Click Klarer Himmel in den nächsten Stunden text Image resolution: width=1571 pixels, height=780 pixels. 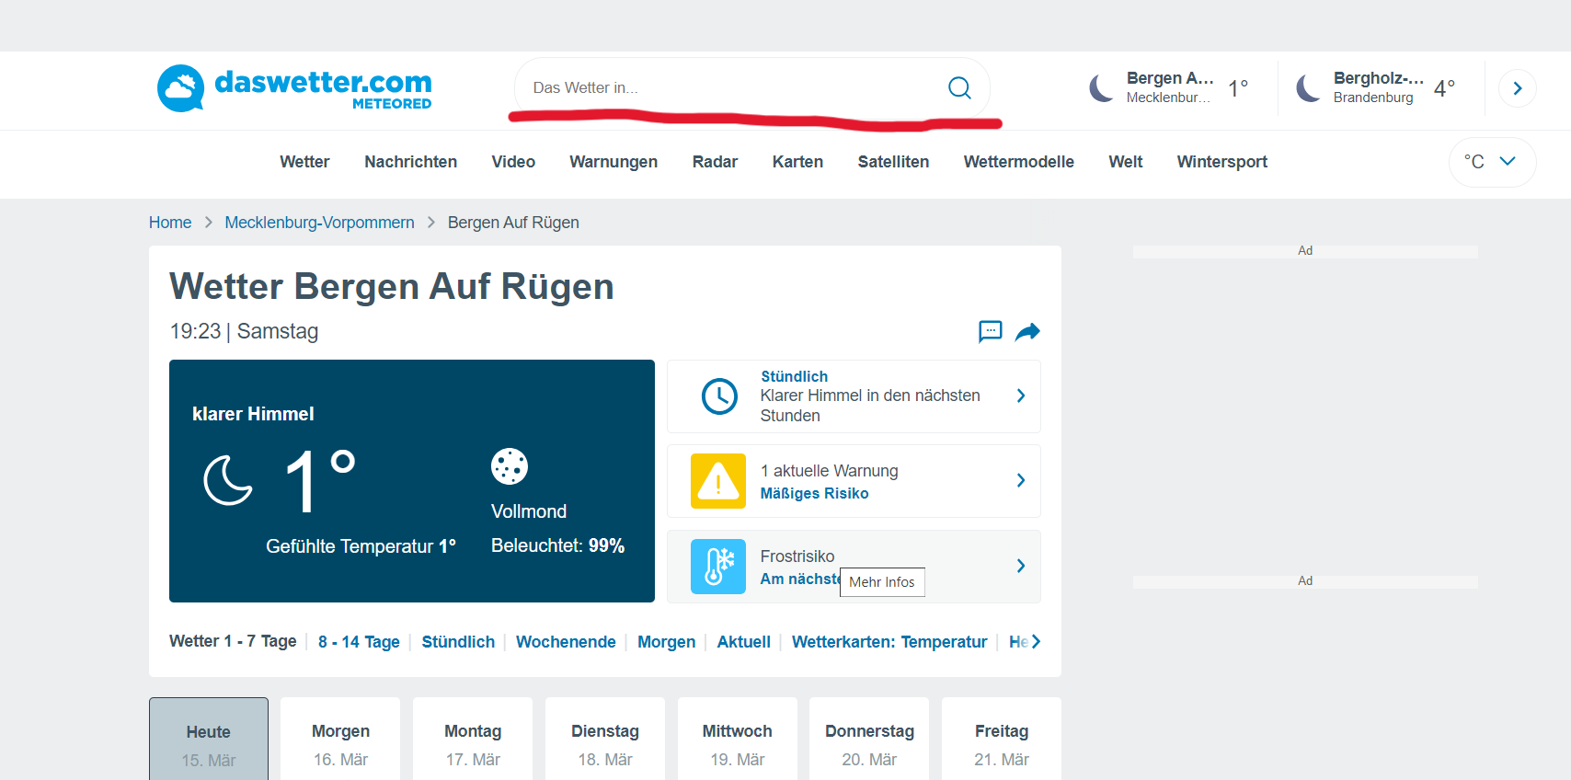click(x=870, y=406)
